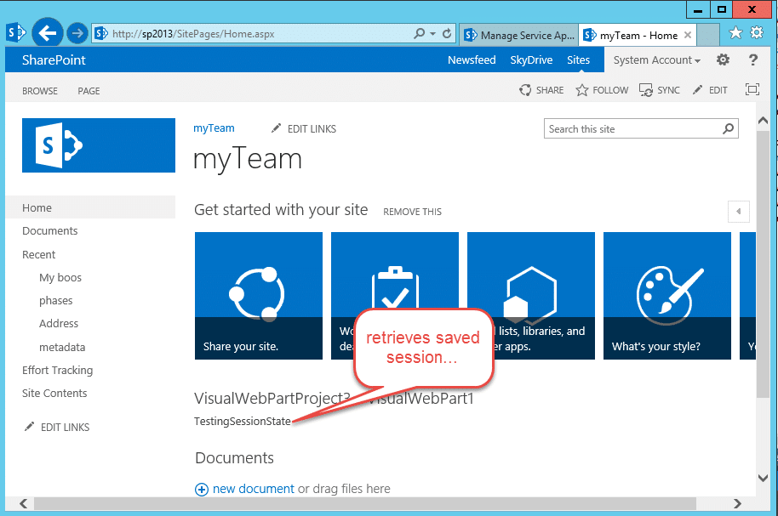This screenshot has height=516, width=778.
Task: Refresh the page using the reload icon
Action: pos(447,34)
